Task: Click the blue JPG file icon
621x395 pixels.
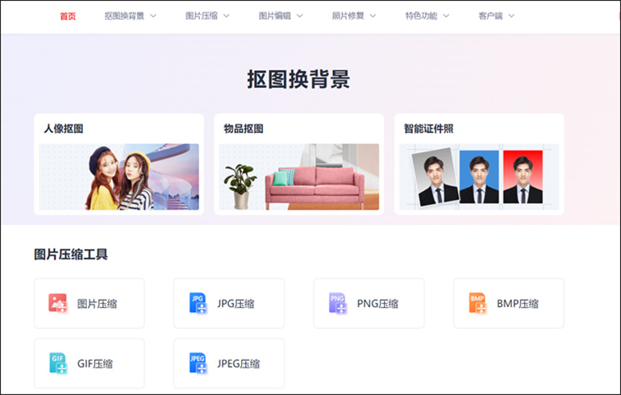Action: click(x=198, y=303)
